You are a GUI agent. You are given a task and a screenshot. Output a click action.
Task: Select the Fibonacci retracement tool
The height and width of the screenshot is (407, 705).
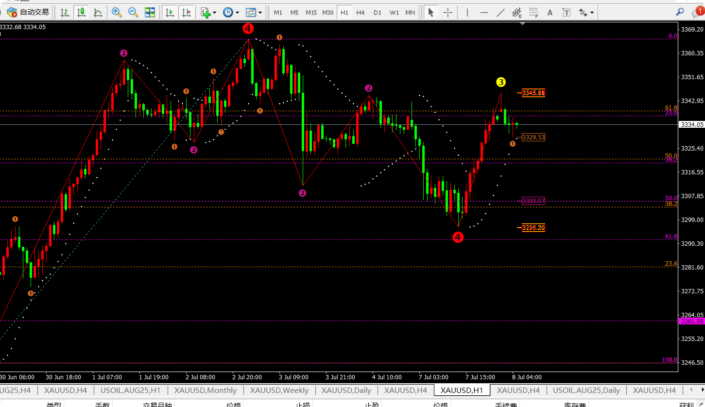[533, 13]
